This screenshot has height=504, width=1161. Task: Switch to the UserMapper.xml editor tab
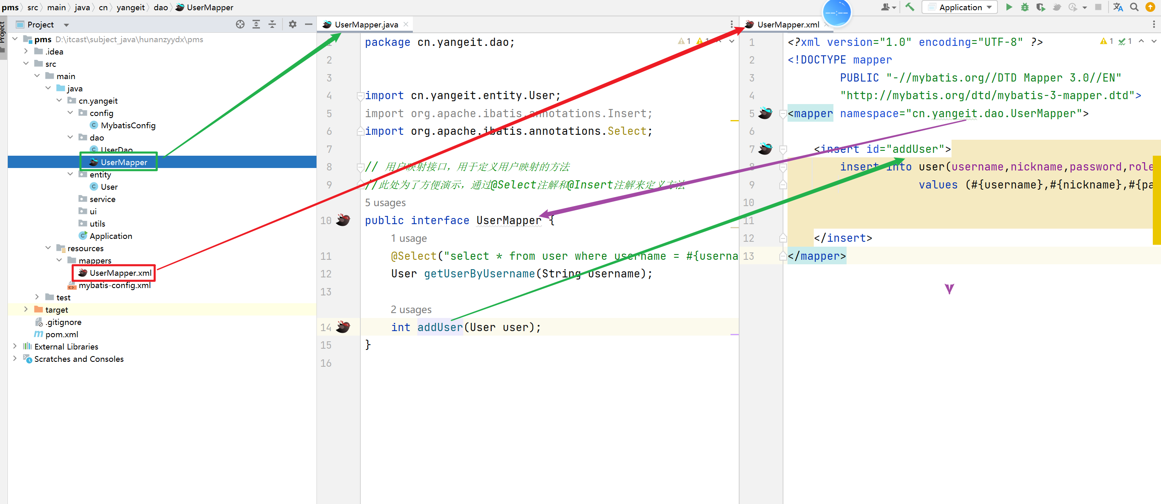click(x=788, y=24)
